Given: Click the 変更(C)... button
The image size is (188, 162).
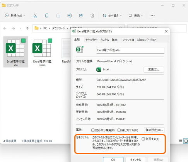Looking at the screenshot, I should pyautogui.click(x=154, y=70).
